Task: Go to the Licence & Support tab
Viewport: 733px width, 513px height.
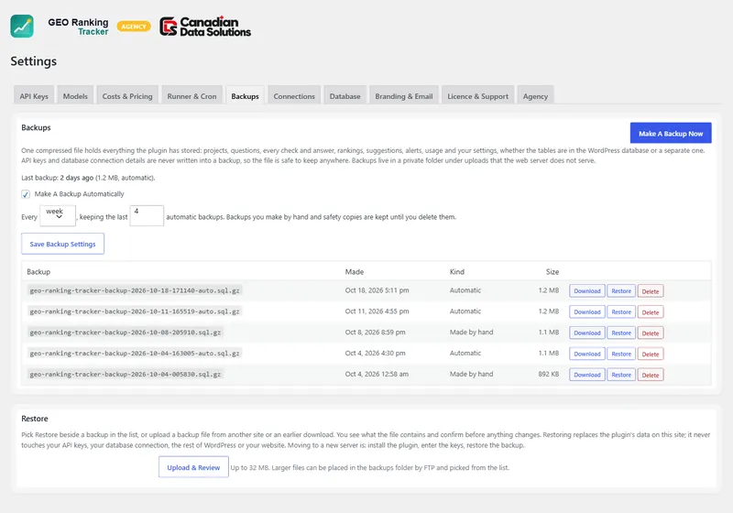Action: [477, 96]
